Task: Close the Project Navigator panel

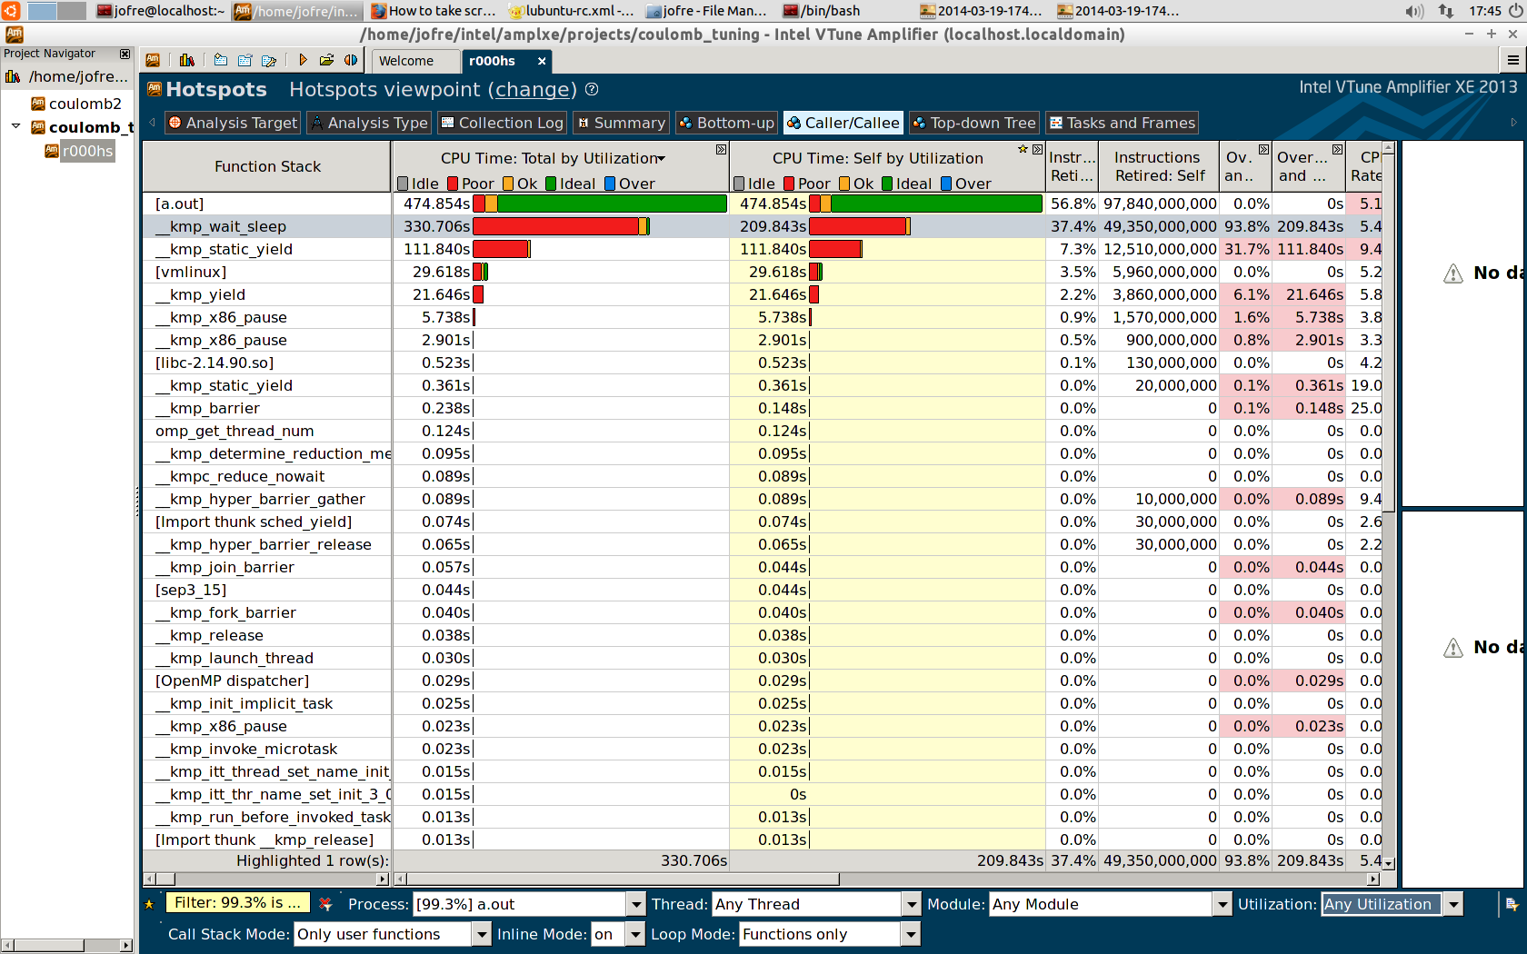Action: pyautogui.click(x=125, y=55)
